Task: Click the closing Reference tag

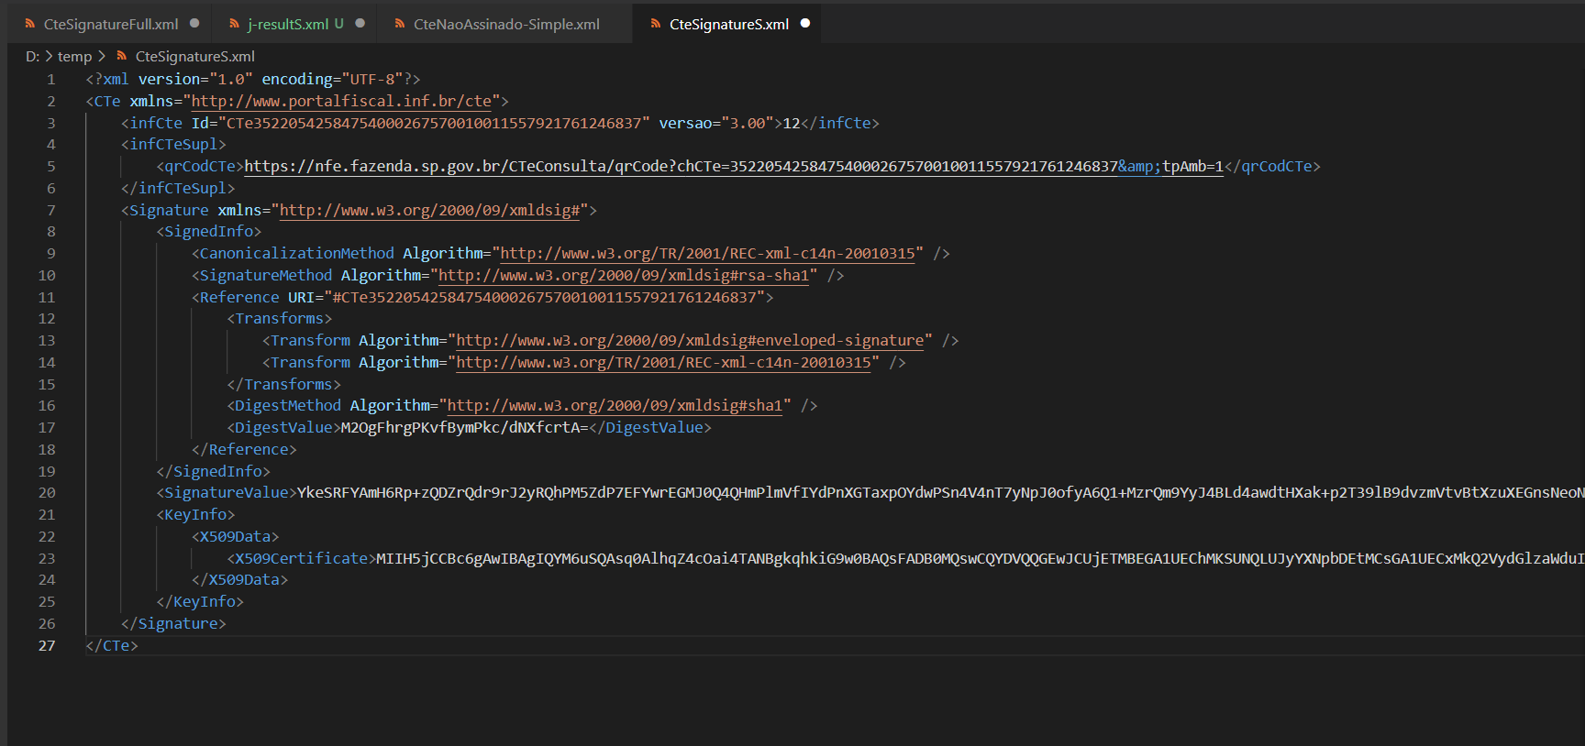Action: [244, 450]
